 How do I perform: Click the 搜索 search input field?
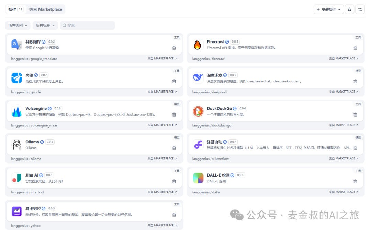[87, 25]
